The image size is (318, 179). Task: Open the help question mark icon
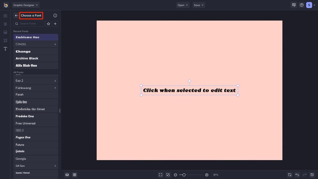301,5
